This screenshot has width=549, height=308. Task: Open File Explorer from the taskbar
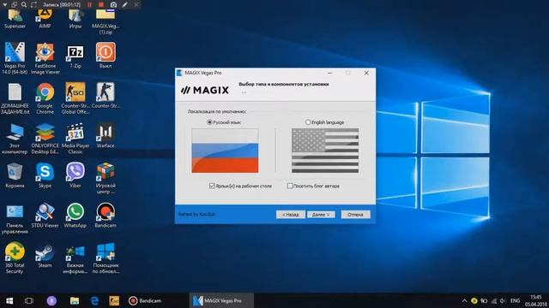(x=75, y=300)
